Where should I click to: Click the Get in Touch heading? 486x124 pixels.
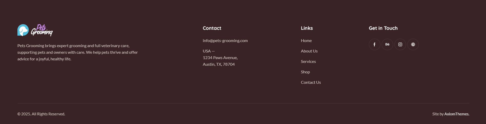[x=383, y=28]
